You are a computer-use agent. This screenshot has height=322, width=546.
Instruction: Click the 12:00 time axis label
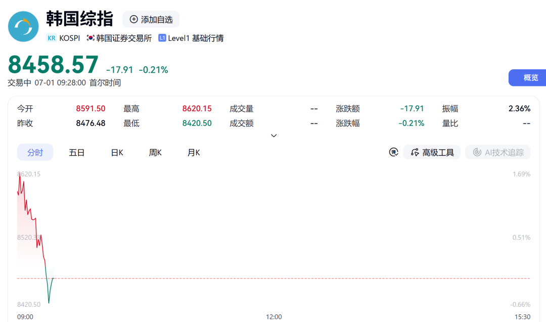pos(274,317)
